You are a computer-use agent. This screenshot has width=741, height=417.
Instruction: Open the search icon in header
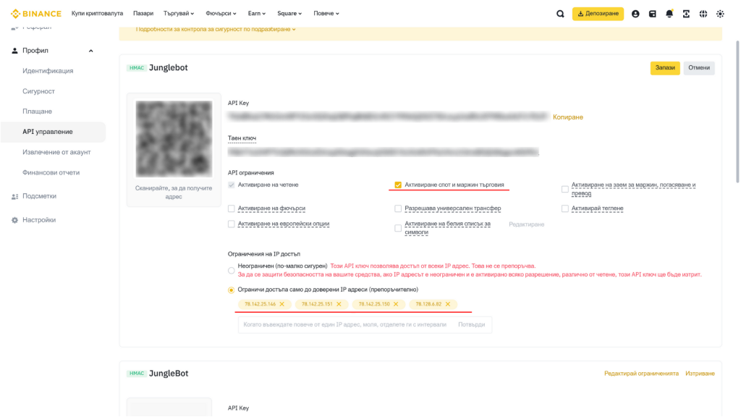560,14
